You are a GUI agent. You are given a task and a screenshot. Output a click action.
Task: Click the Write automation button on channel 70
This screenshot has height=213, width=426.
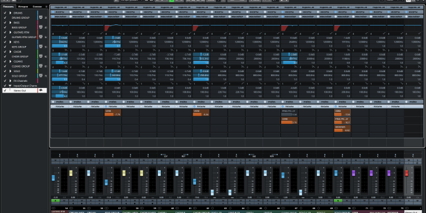click(x=347, y=201)
